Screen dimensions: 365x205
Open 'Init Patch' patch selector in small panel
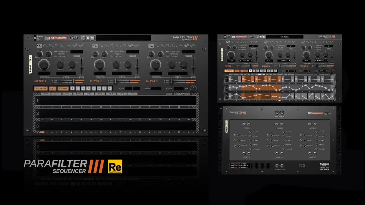(285, 37)
